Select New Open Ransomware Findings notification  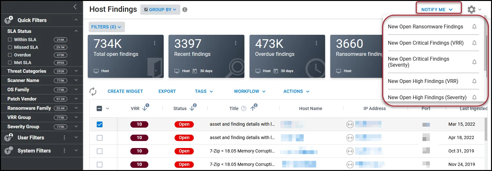(425, 27)
